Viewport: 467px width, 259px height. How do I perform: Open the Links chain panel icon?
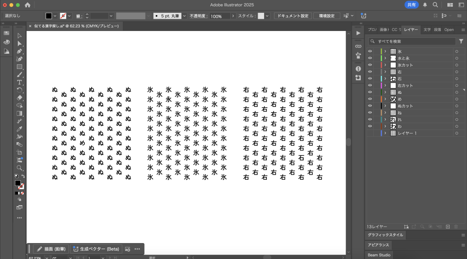coord(358,46)
